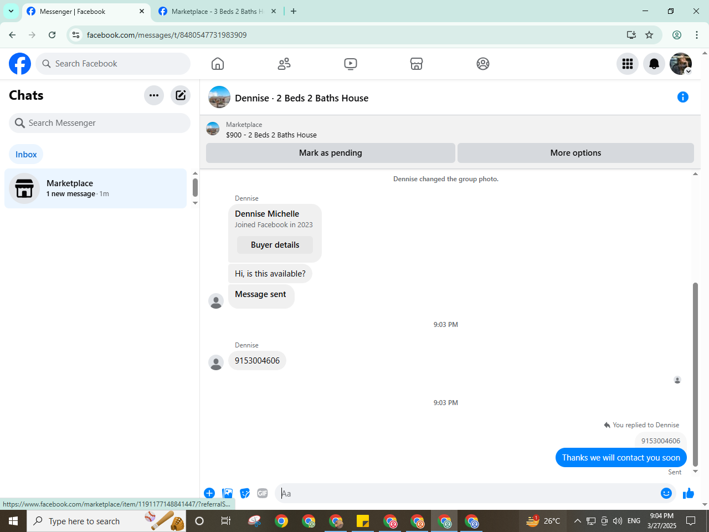Open volume control in tray
This screenshot has width=709, height=532.
point(618,521)
